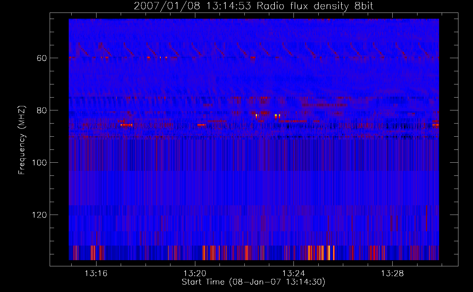
Task: Click the 'Frequency (MHZ)' y-axis label
Action: 22,140
